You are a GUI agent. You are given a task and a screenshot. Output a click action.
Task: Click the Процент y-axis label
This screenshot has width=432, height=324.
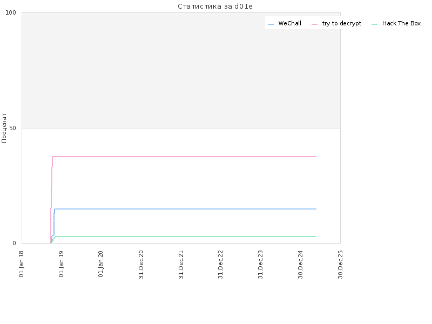pos(4,128)
